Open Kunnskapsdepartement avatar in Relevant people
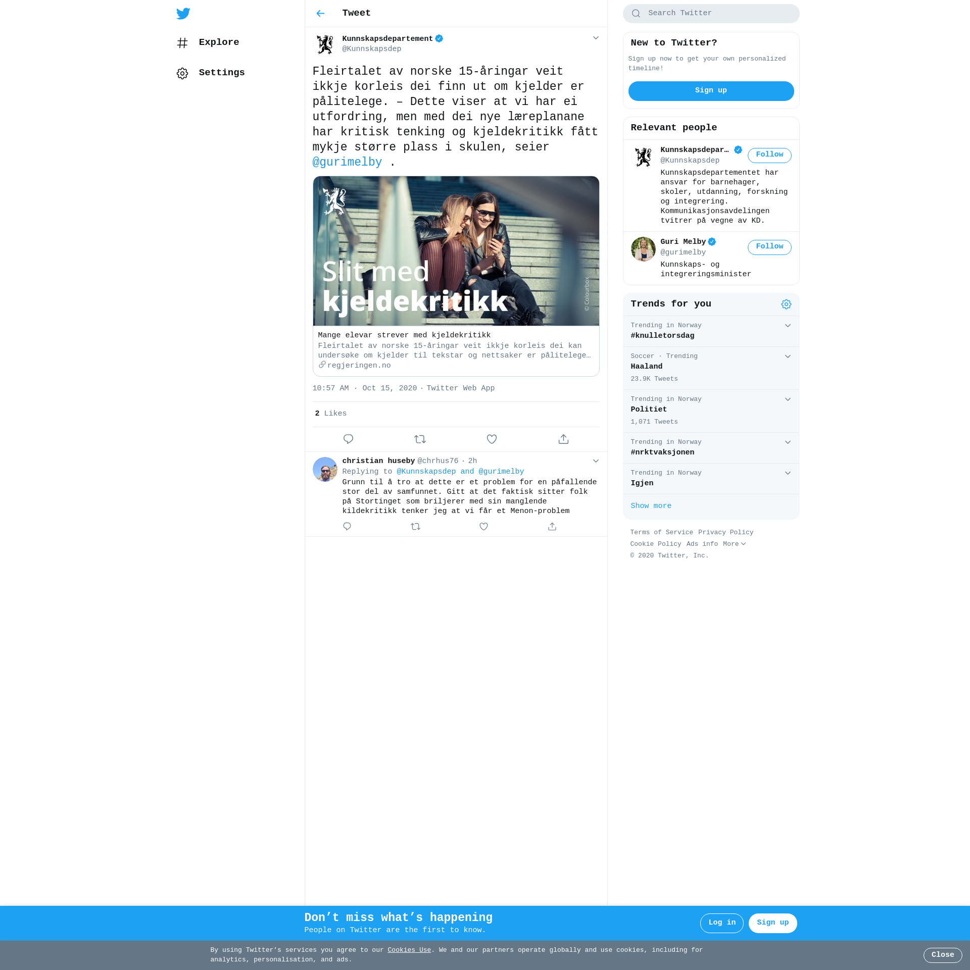 click(x=643, y=157)
